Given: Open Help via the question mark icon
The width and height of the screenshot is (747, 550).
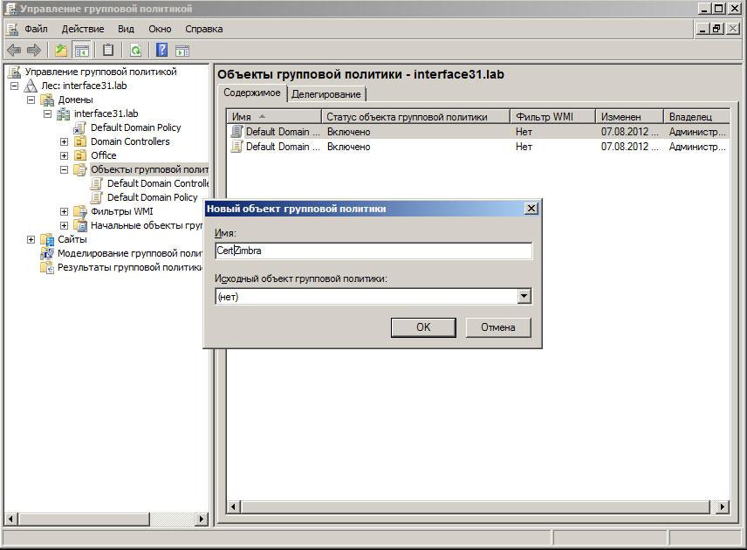Looking at the screenshot, I should click(162, 50).
